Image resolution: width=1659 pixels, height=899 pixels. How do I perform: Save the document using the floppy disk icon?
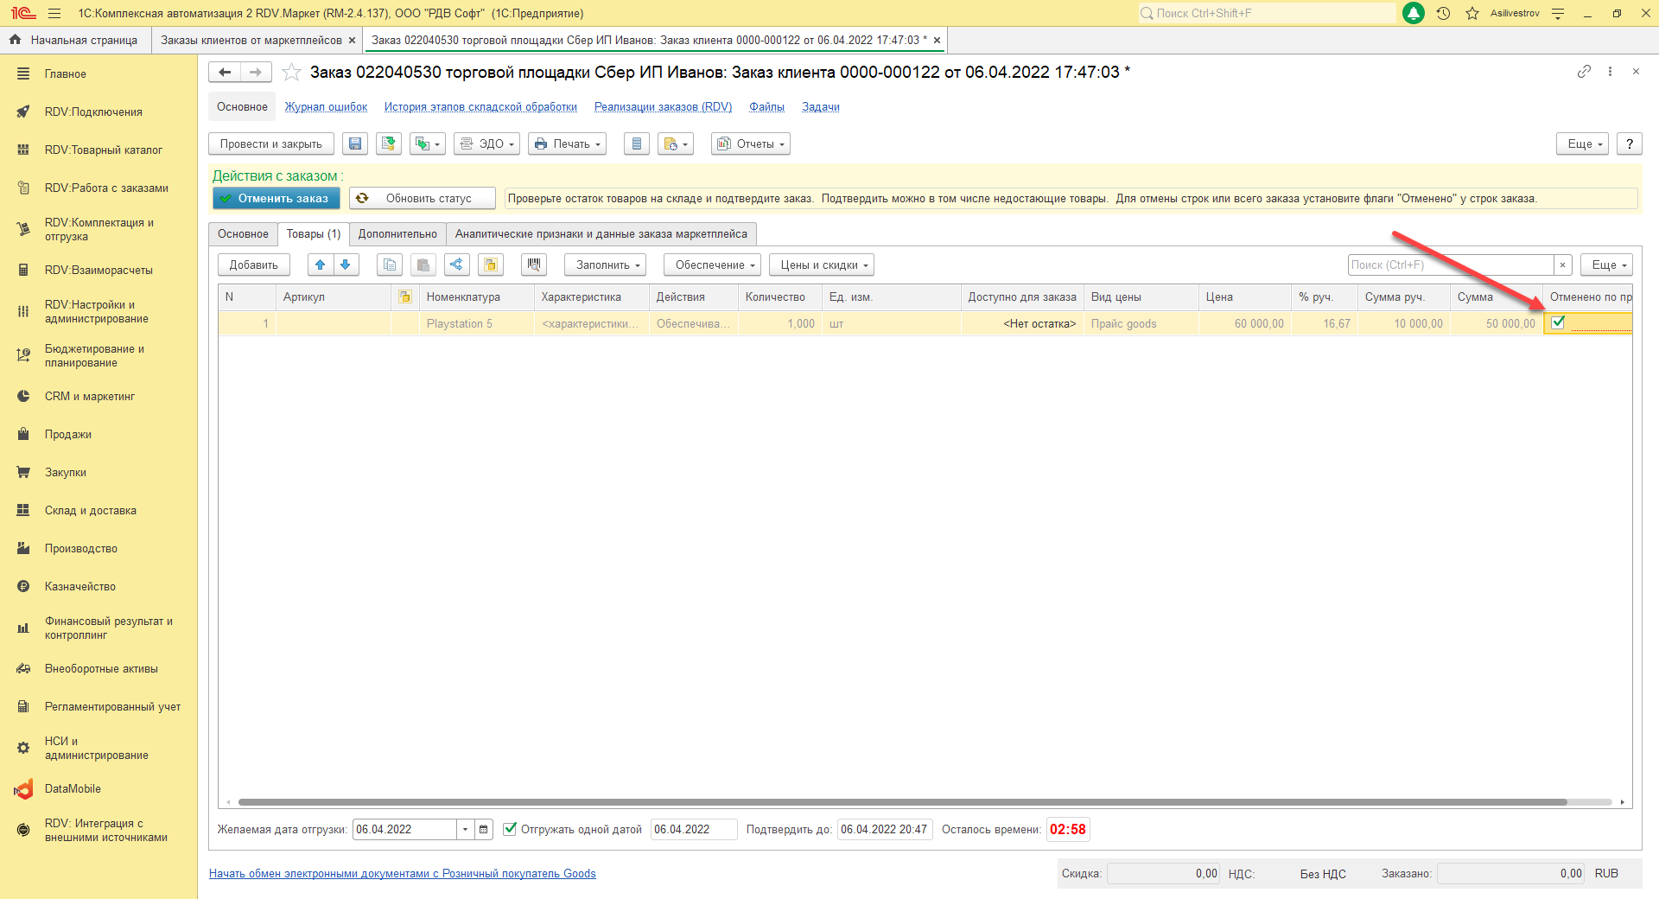[x=355, y=144]
